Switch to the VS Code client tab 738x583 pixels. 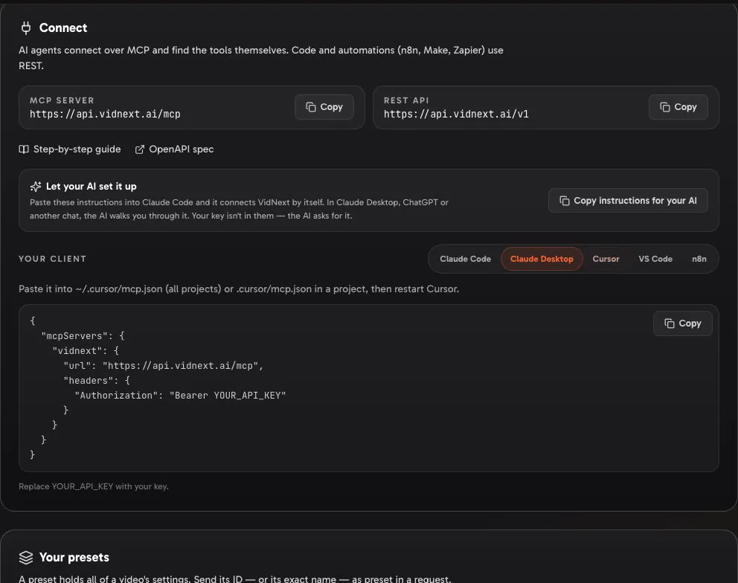pos(655,259)
